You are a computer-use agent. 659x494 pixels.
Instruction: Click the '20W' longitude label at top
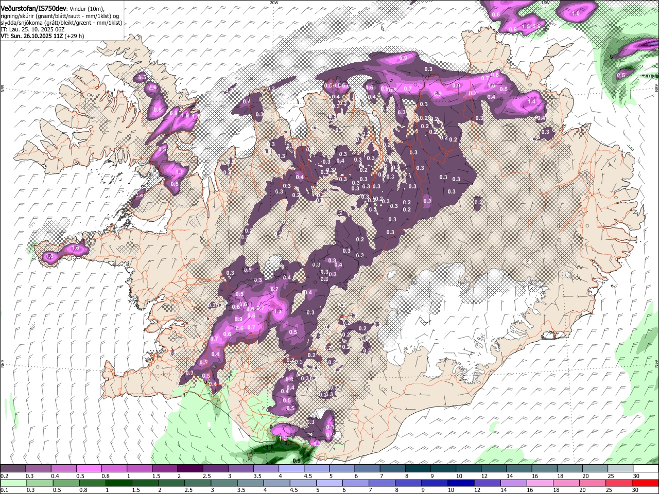274,3
